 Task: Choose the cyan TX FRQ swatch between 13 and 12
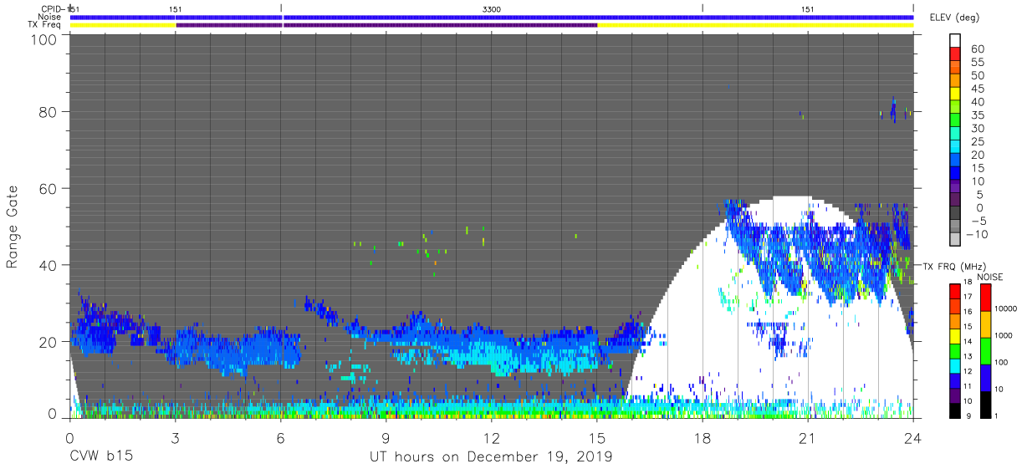click(x=955, y=364)
